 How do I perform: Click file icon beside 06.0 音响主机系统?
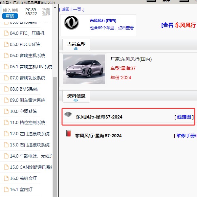pos(6,55)
